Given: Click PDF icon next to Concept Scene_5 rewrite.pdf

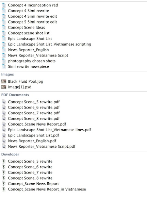Looking at the screenshot, I should [x=4, y=102].
